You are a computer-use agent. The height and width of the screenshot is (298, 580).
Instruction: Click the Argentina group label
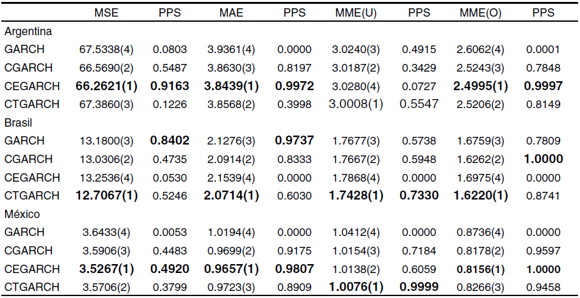[x=28, y=31]
